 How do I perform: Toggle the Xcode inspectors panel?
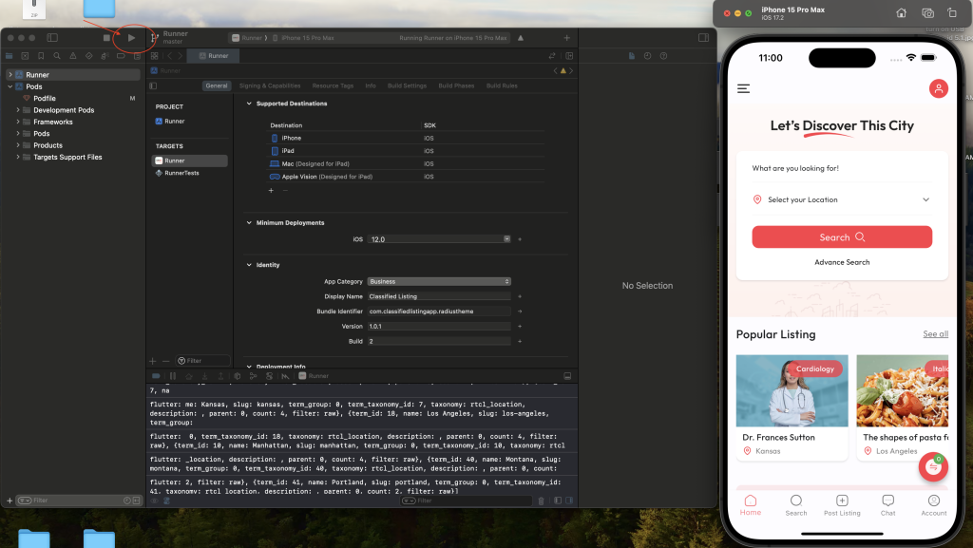point(703,38)
